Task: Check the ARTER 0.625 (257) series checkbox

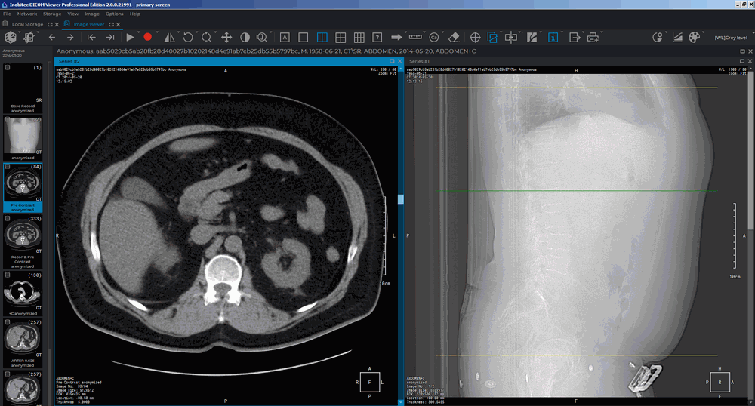Action: (8, 322)
